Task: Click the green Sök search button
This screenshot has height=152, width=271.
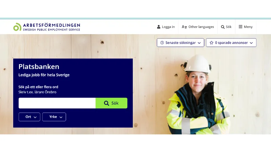Action: pos(111,103)
